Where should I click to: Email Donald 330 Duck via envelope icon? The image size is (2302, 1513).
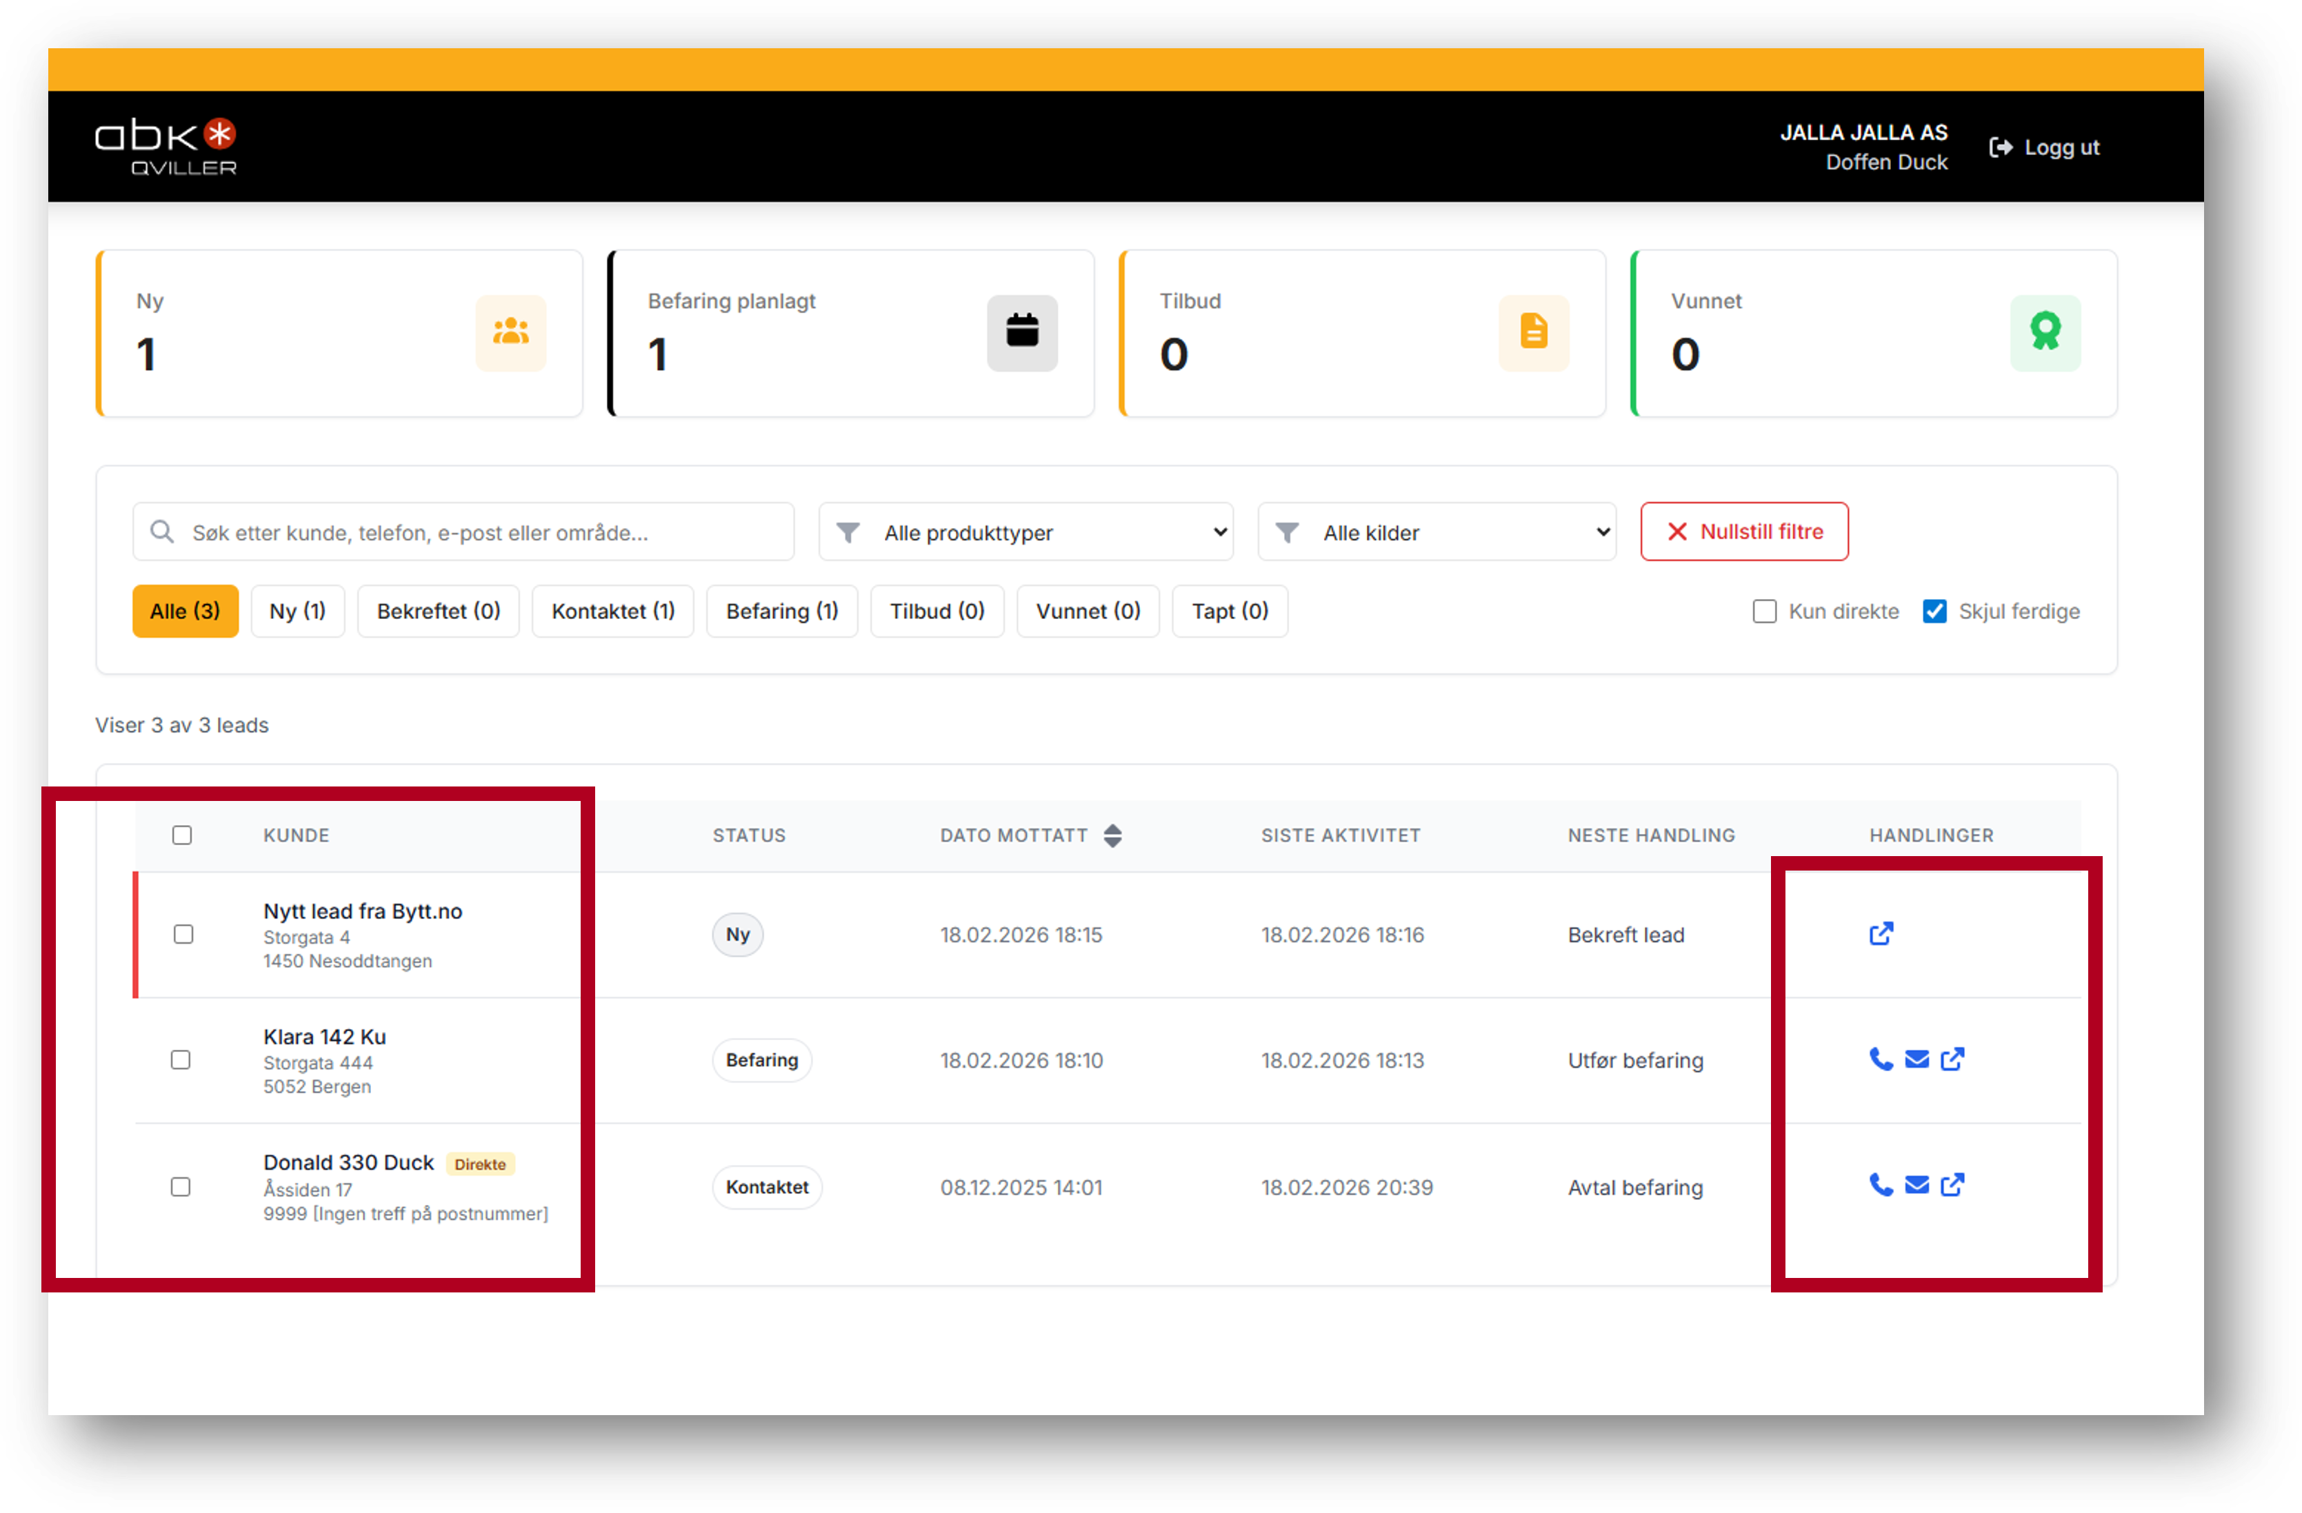pos(1916,1186)
